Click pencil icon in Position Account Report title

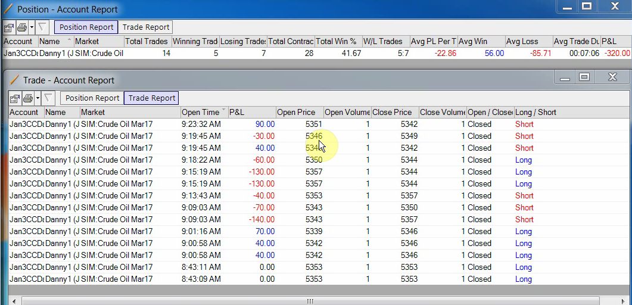pyautogui.click(x=8, y=9)
